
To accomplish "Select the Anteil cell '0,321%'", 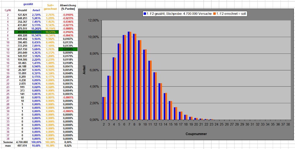I will click(x=37, y=73).
